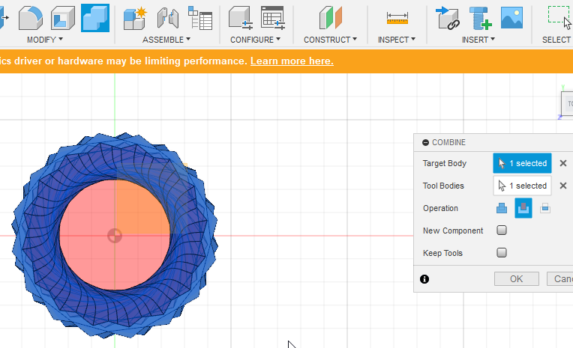
Task: Select the Shell tool icon
Action: coord(62,17)
